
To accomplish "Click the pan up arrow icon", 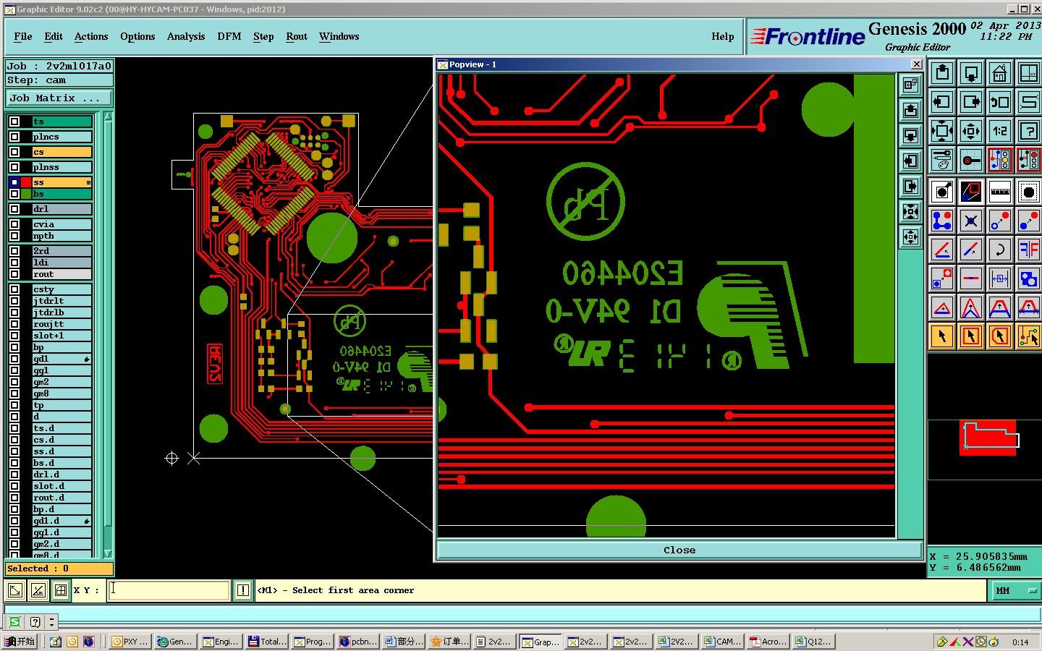I will coord(941,73).
